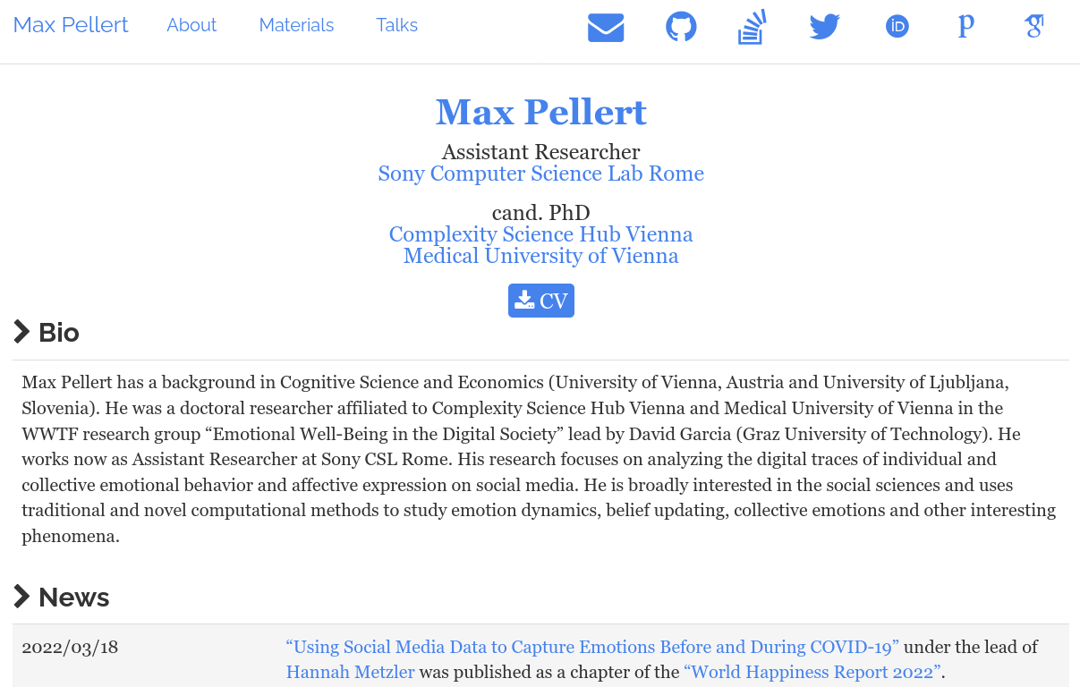Viewport: 1080px width, 687px height.
Task: Open the Stack Overflow icon
Action: pos(752,27)
